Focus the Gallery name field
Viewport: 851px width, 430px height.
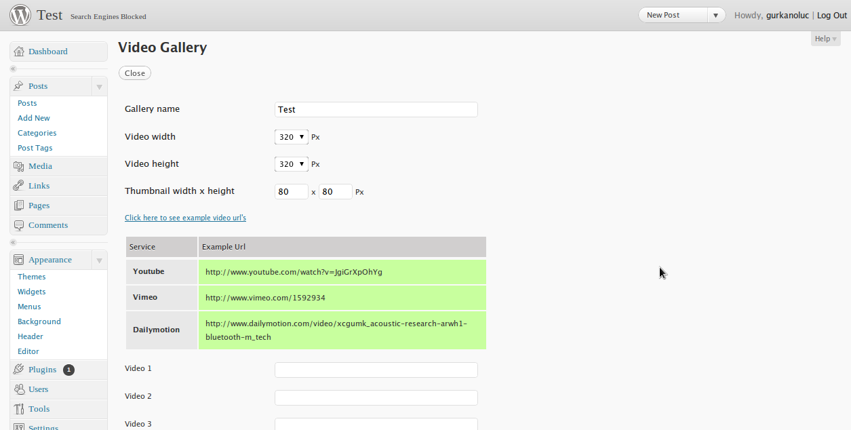pos(376,109)
